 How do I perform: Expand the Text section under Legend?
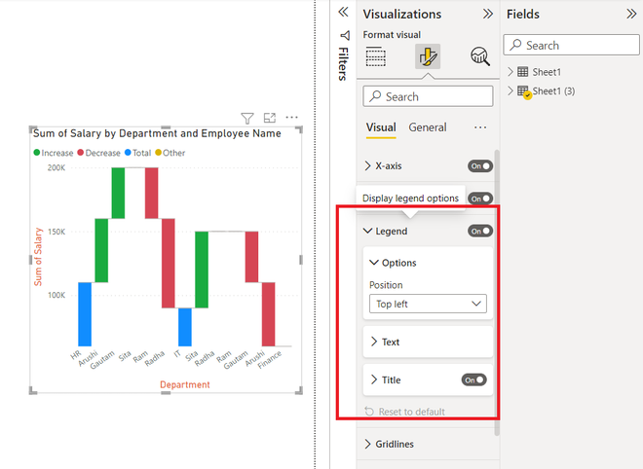[x=428, y=342]
